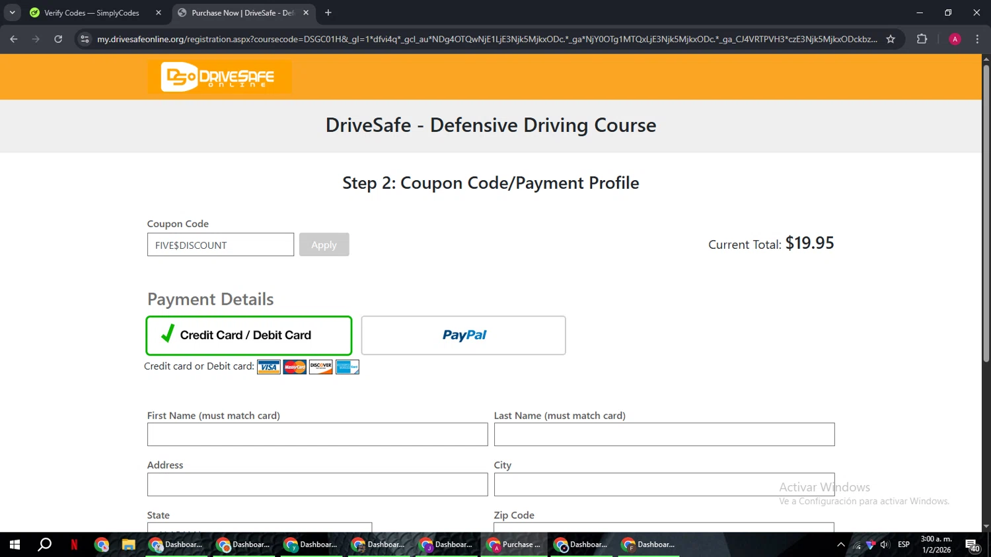Click the Coupon Code input field
Image resolution: width=991 pixels, height=557 pixels.
tap(221, 245)
